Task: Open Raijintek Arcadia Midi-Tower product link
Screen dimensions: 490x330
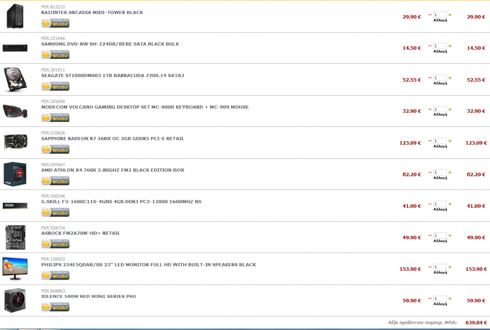Action: pyautogui.click(x=92, y=13)
